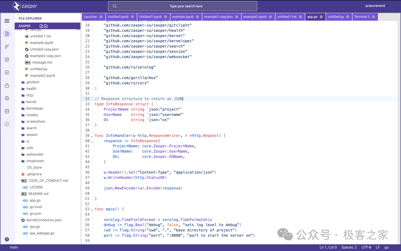Change UTF-8 encoding in status bar
Viewport: 401px width, 251px height.
click(366, 247)
